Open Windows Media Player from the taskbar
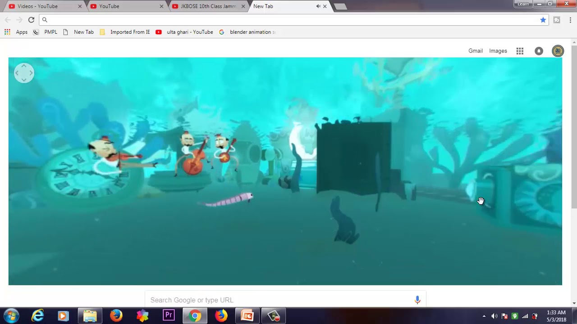Image resolution: width=577 pixels, height=324 pixels. [63, 316]
